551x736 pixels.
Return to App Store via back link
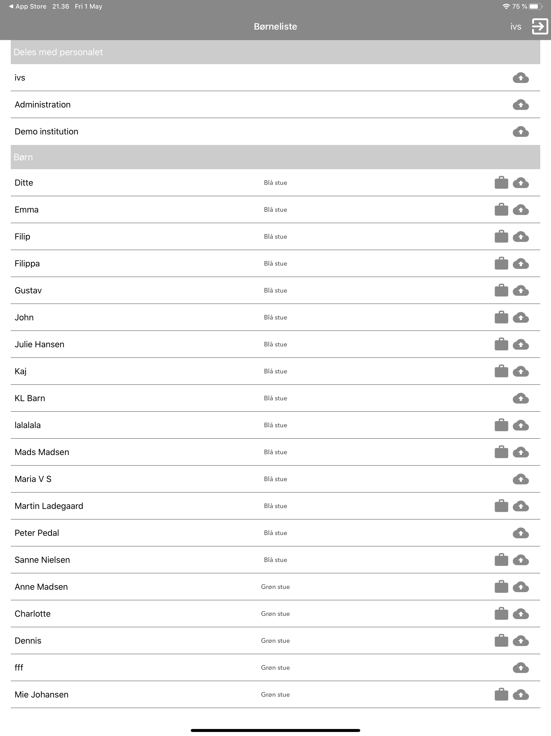(x=28, y=6)
